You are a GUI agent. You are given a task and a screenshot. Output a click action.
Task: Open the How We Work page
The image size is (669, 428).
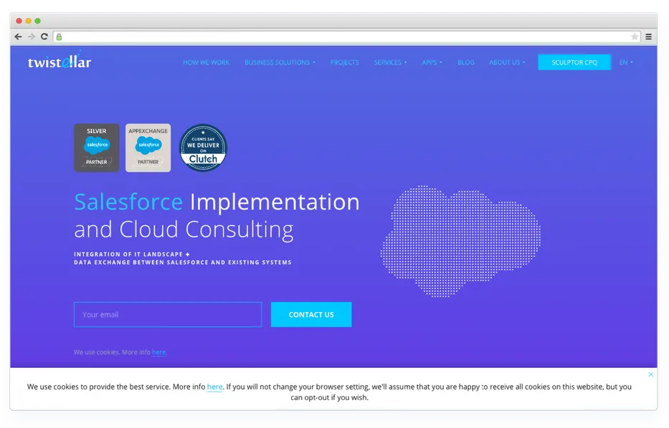[x=206, y=62]
